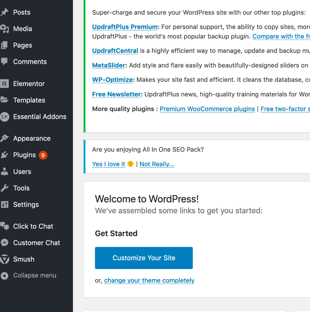Select the Elementor logo icon
The image size is (310, 312).
(5, 84)
